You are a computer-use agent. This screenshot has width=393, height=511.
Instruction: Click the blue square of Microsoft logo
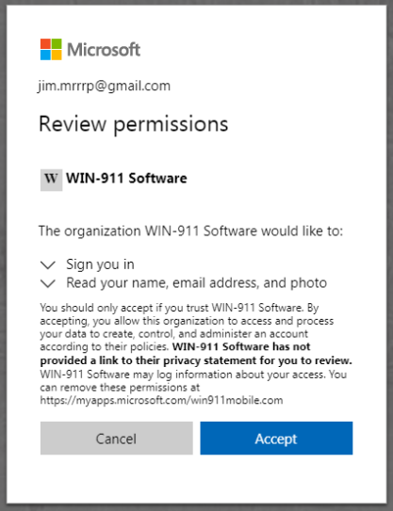(x=45, y=56)
